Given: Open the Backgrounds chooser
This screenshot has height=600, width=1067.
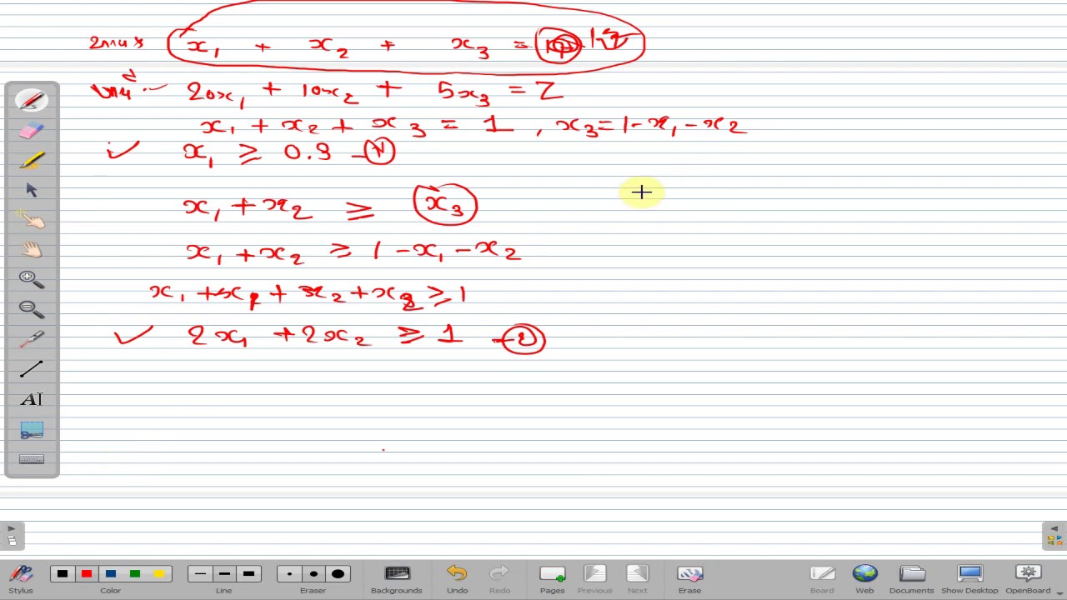Looking at the screenshot, I should click(x=397, y=579).
